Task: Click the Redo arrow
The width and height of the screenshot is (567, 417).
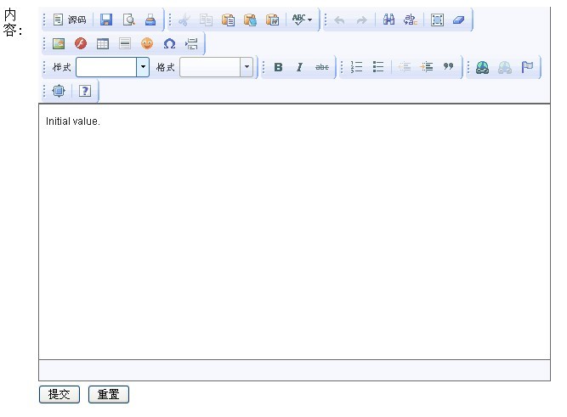Action: tap(361, 20)
